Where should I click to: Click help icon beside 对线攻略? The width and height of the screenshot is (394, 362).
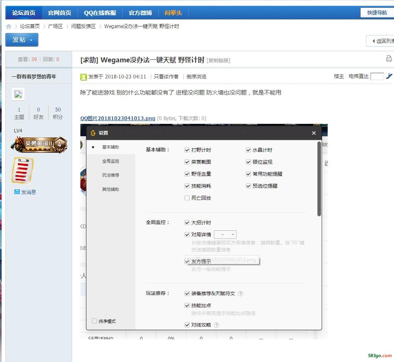(x=216, y=325)
